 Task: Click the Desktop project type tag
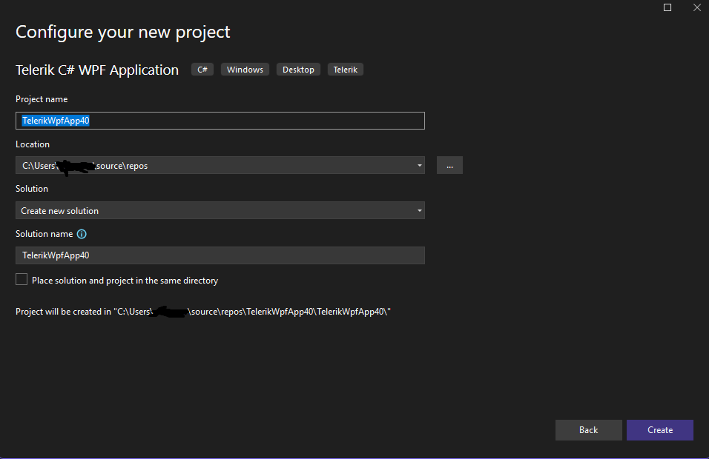298,70
